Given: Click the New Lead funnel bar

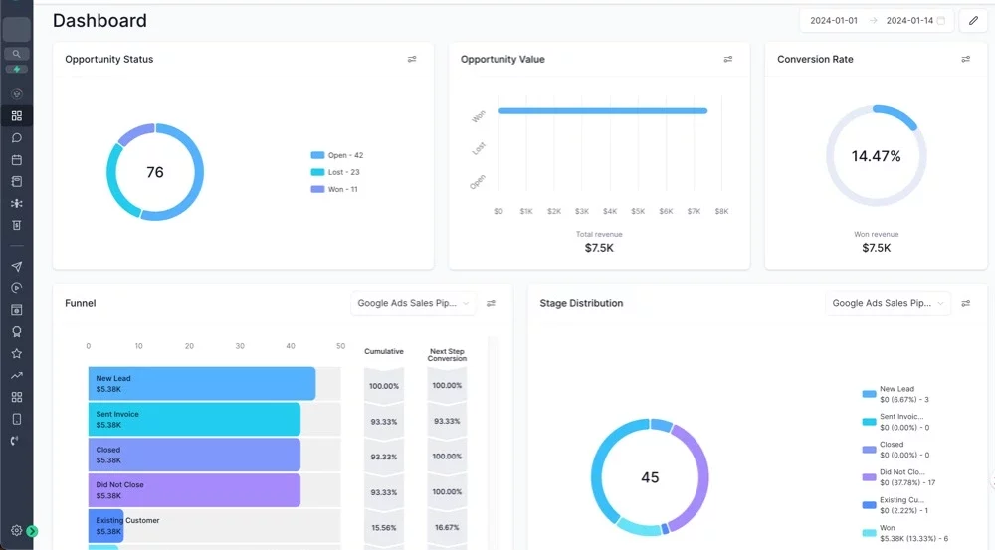Looking at the screenshot, I should pyautogui.click(x=201, y=384).
